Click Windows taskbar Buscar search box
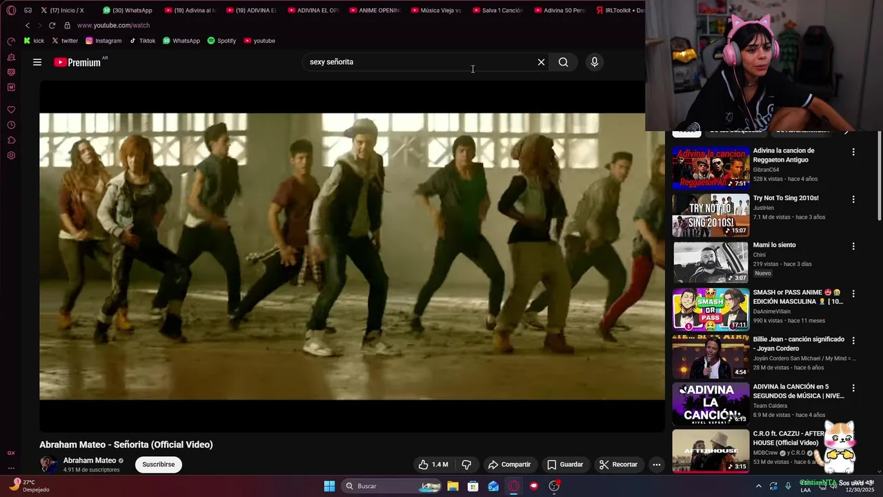This screenshot has height=497, width=883. tap(391, 486)
